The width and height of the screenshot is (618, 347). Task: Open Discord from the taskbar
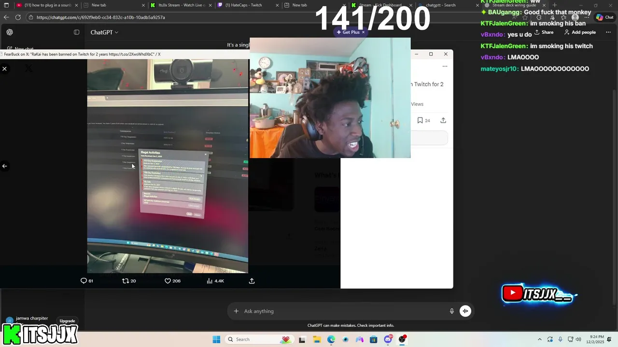click(x=388, y=339)
